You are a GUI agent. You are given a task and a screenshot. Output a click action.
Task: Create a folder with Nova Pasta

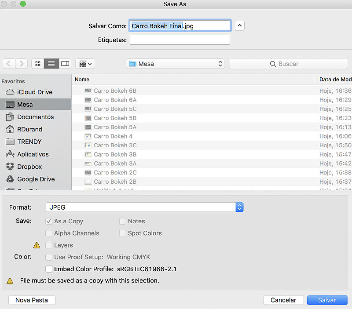pos(32,300)
